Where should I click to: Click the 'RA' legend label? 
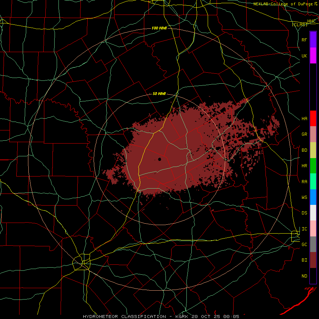click(304, 182)
